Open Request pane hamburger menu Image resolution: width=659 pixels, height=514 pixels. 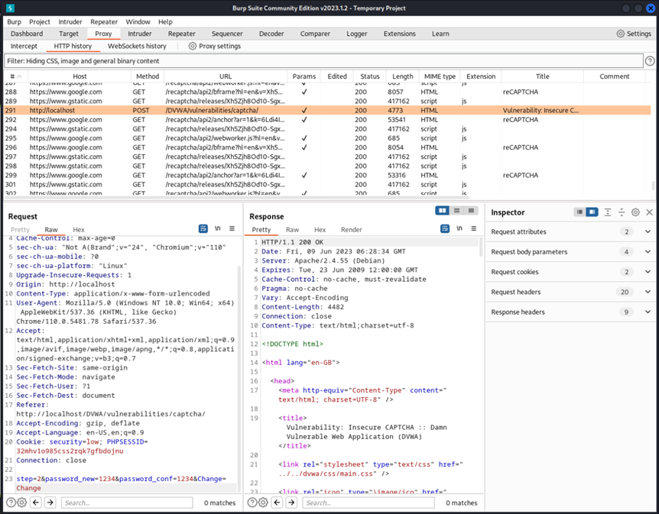click(x=232, y=228)
